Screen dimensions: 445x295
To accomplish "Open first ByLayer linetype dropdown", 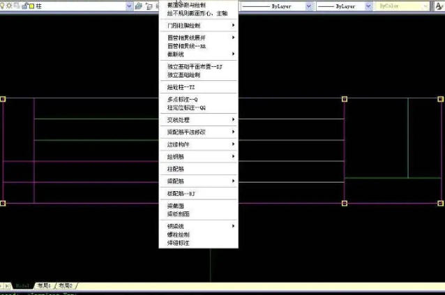I will coord(308,6).
